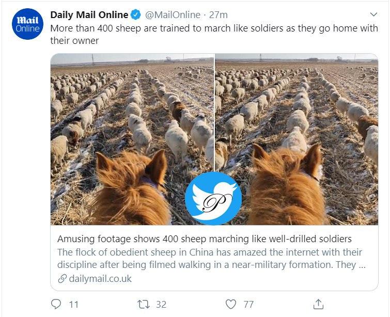The height and width of the screenshot is (317, 390).
Task: Click the Mail Online profile avatar
Action: (27, 24)
